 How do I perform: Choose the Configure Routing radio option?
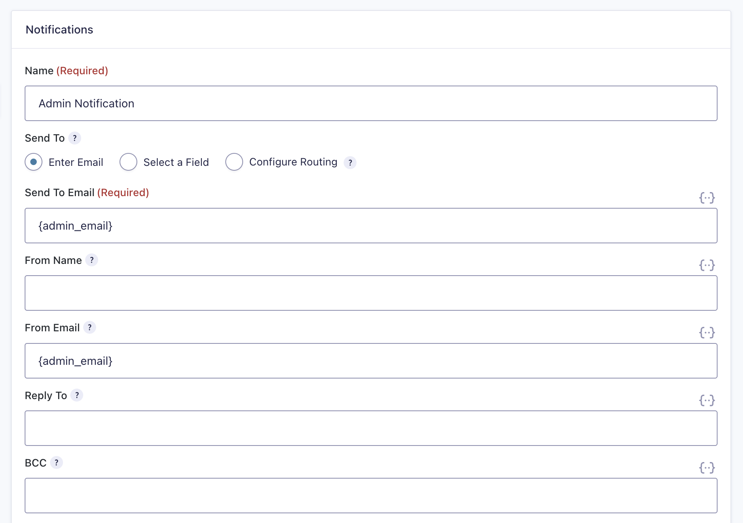(x=234, y=162)
